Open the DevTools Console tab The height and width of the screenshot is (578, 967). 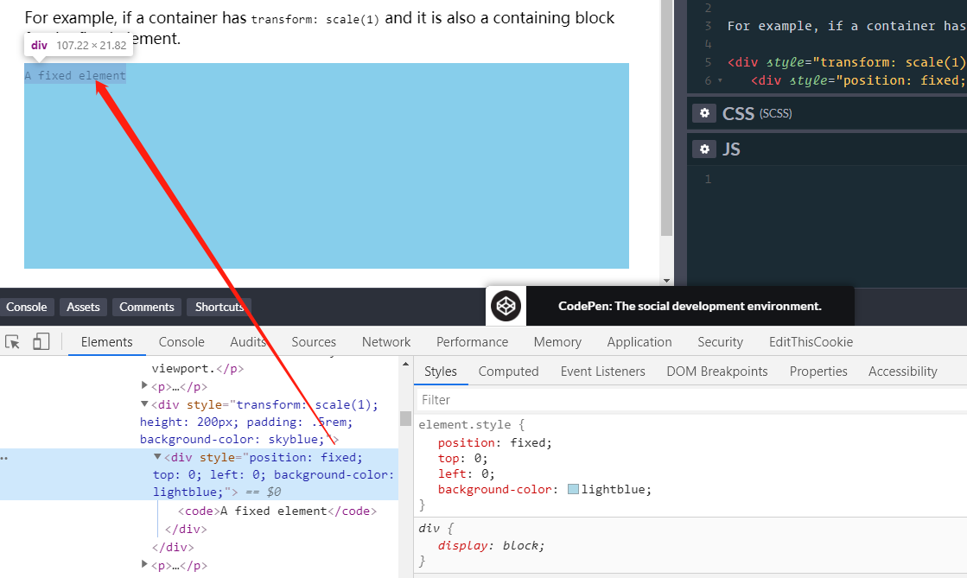tap(181, 342)
